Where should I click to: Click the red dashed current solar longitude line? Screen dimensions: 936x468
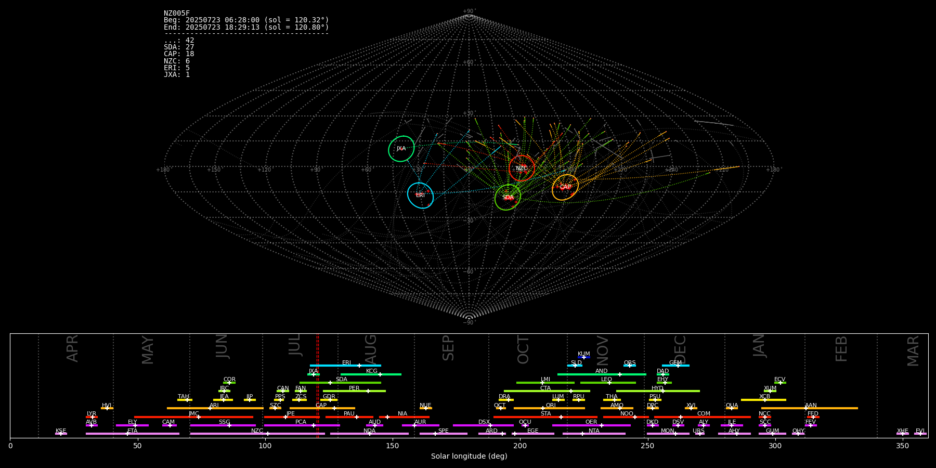pos(318,385)
